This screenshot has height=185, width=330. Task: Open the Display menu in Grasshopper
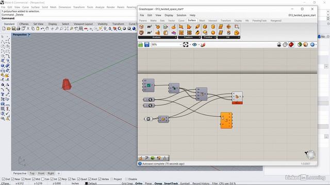(169, 15)
